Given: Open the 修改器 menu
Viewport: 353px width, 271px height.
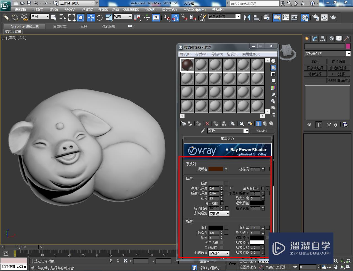Looking at the screenshot, I should 103,9.
